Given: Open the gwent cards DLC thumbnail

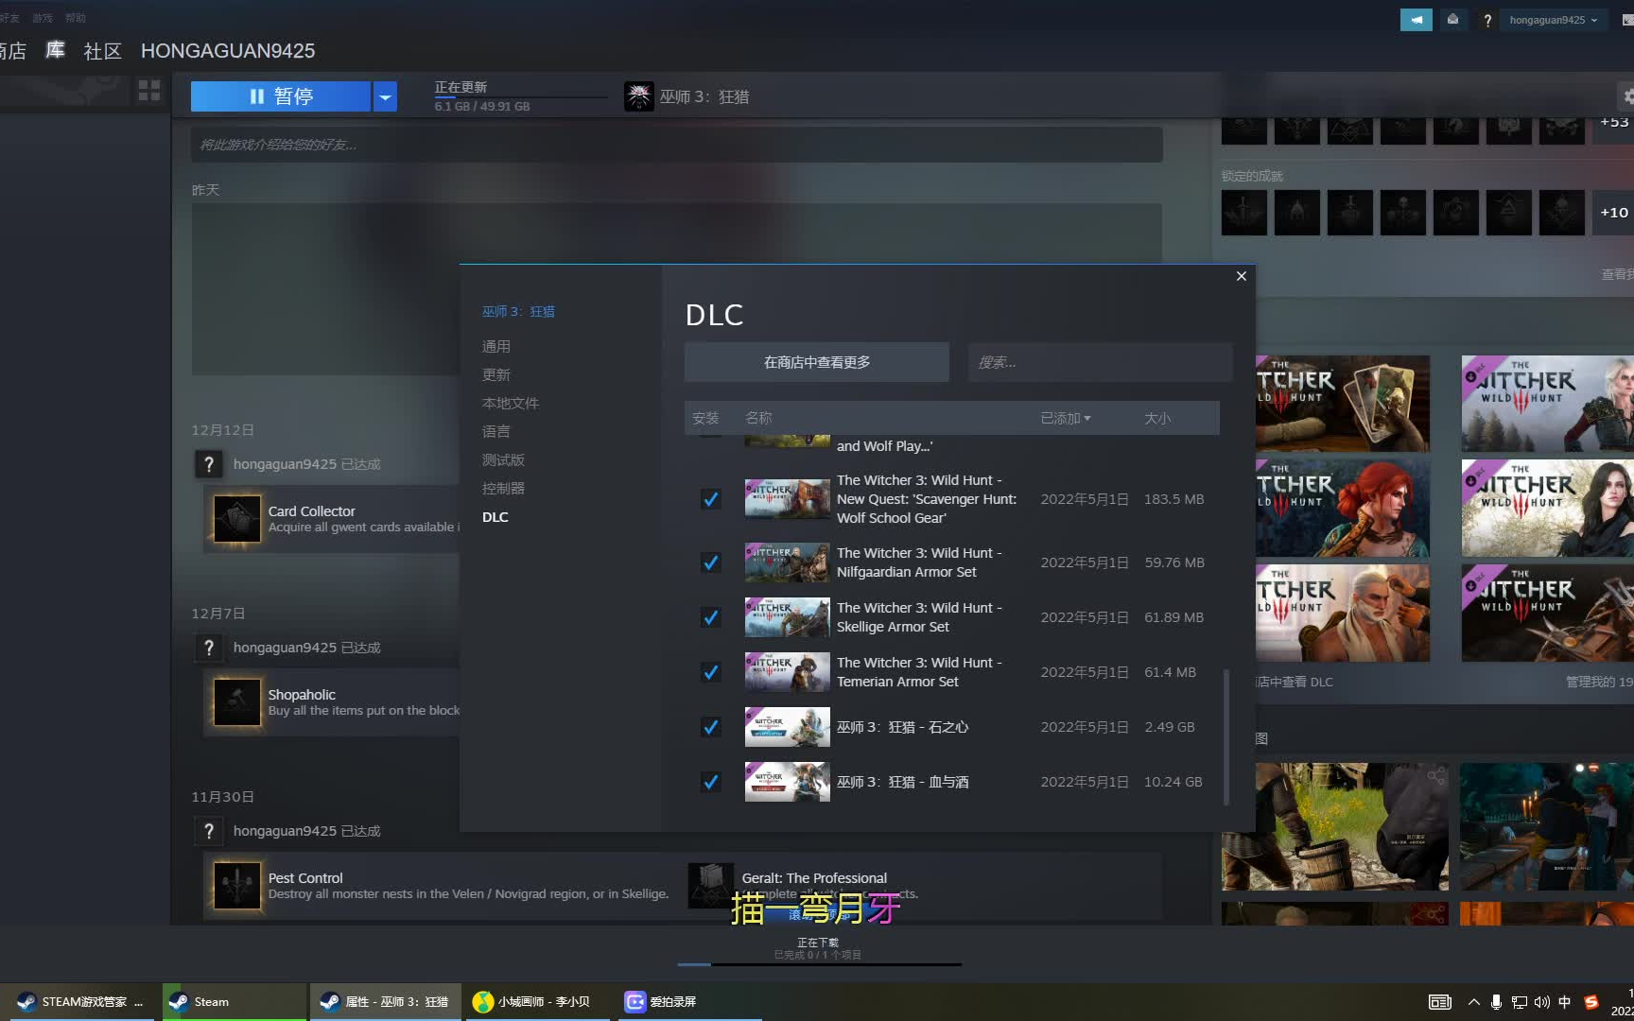Looking at the screenshot, I should [1343, 404].
